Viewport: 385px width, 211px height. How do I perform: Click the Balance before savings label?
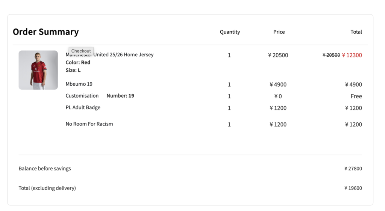(x=45, y=169)
